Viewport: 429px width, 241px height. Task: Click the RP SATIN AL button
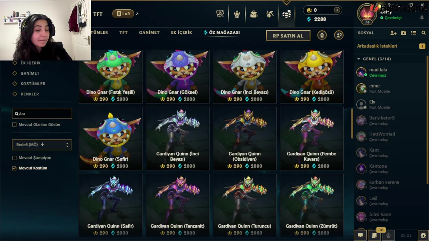(x=288, y=35)
